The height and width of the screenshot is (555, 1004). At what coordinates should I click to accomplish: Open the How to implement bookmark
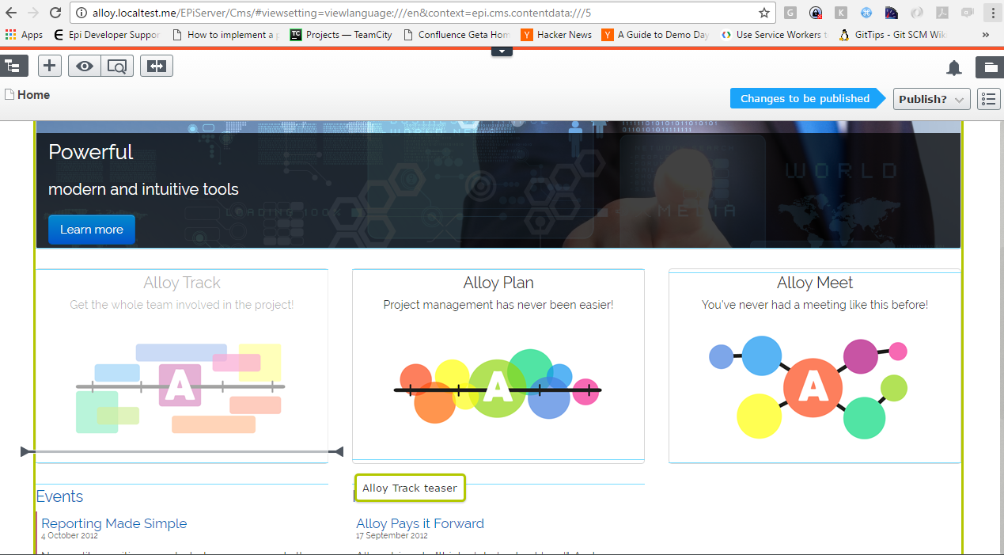[225, 35]
